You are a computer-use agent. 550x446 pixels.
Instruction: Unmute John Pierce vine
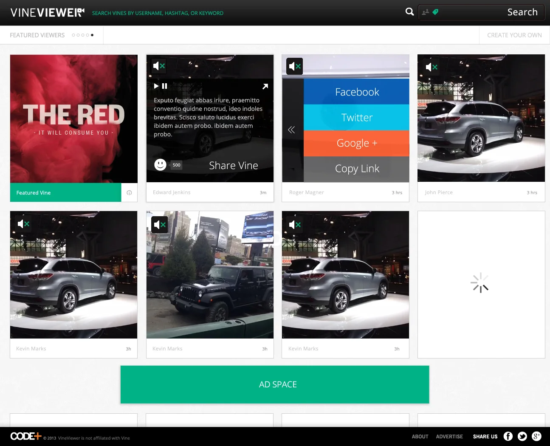click(x=432, y=67)
